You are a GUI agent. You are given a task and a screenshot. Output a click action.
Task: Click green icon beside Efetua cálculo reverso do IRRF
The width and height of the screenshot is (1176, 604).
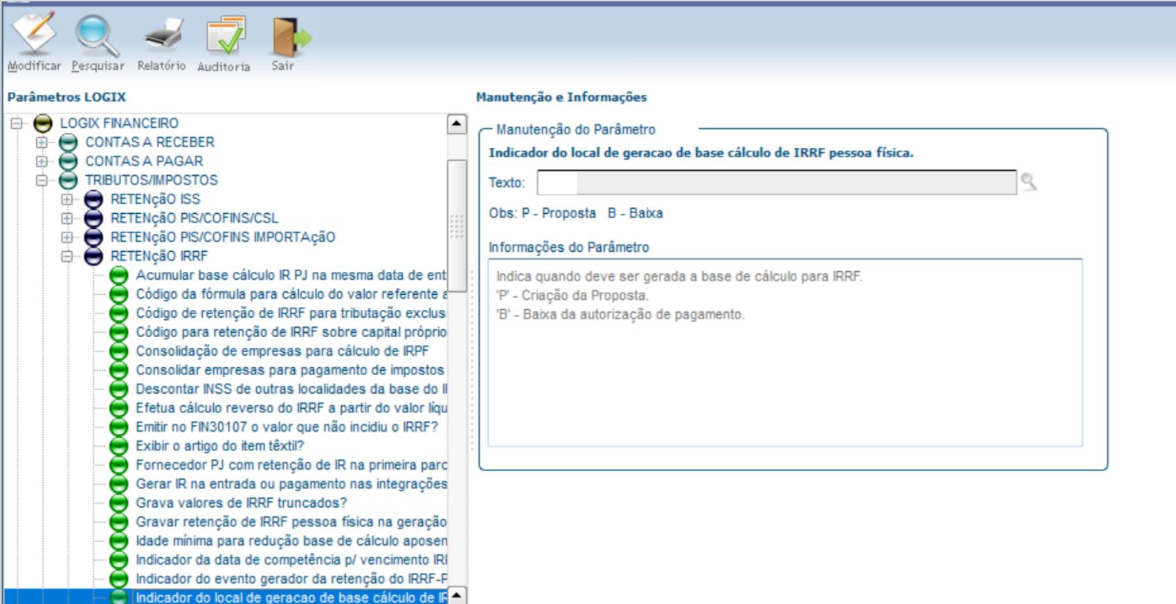click(119, 408)
